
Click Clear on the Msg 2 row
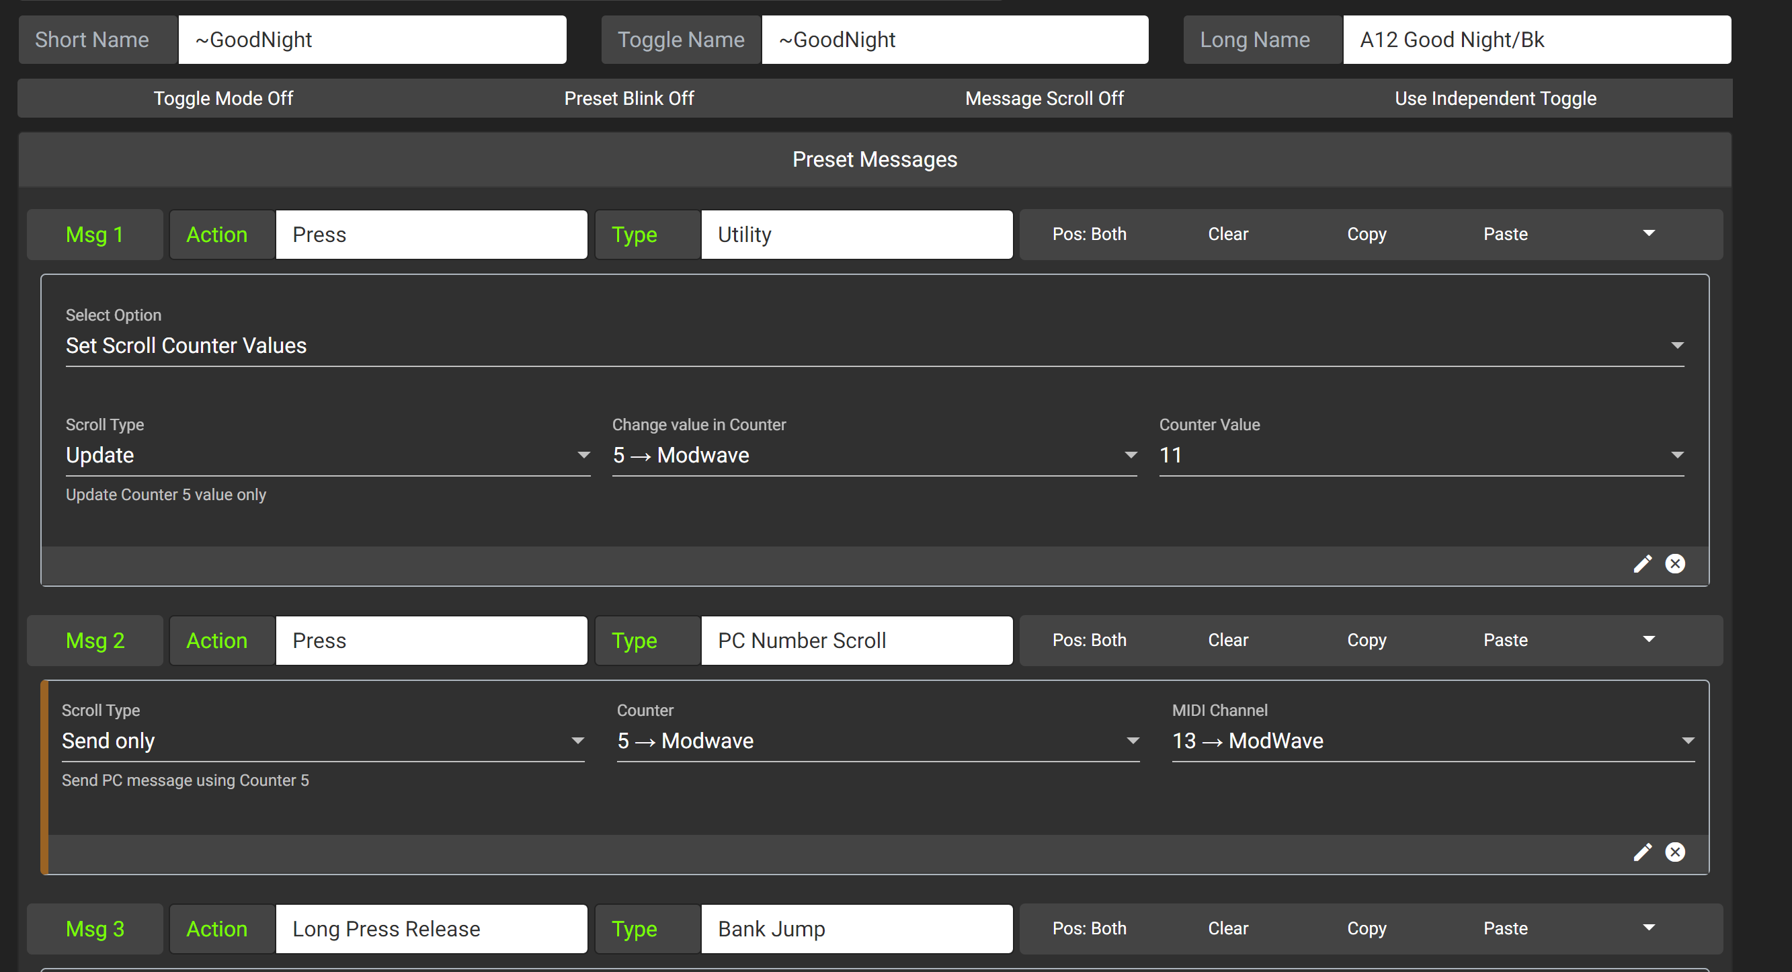point(1227,640)
